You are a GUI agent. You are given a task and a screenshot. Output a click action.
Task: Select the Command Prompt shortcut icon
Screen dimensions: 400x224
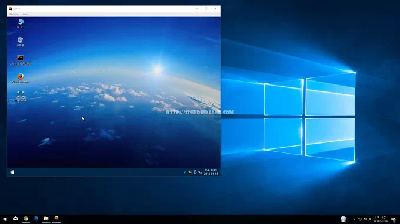tap(20, 60)
